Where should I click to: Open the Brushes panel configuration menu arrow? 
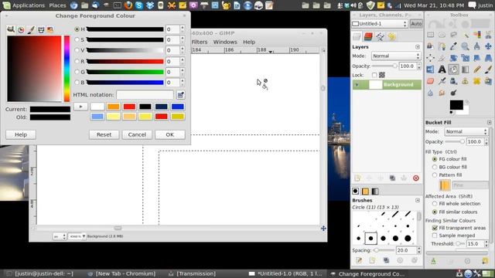tap(418, 201)
